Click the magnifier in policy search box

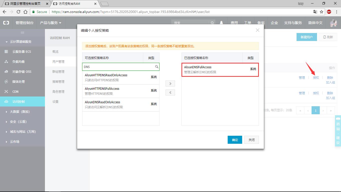point(157,67)
